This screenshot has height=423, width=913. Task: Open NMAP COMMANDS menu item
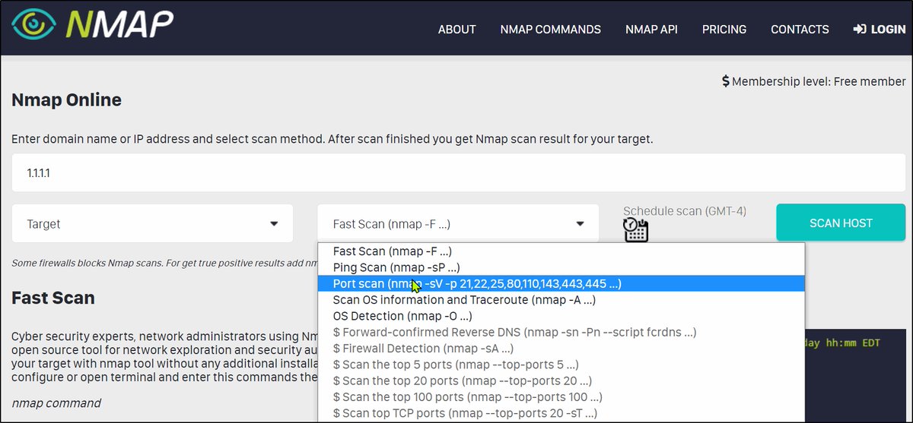tap(550, 30)
